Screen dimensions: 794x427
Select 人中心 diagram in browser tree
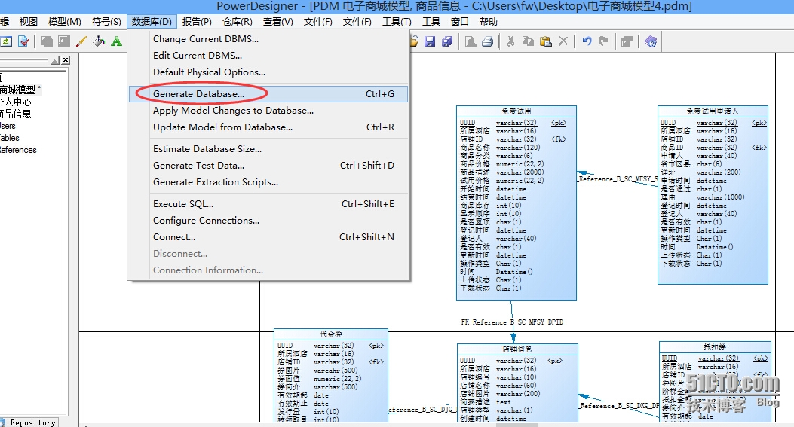[16, 102]
